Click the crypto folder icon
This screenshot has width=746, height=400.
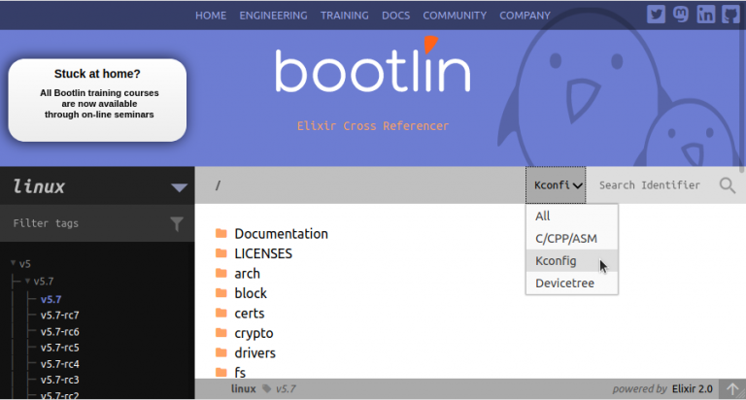221,333
